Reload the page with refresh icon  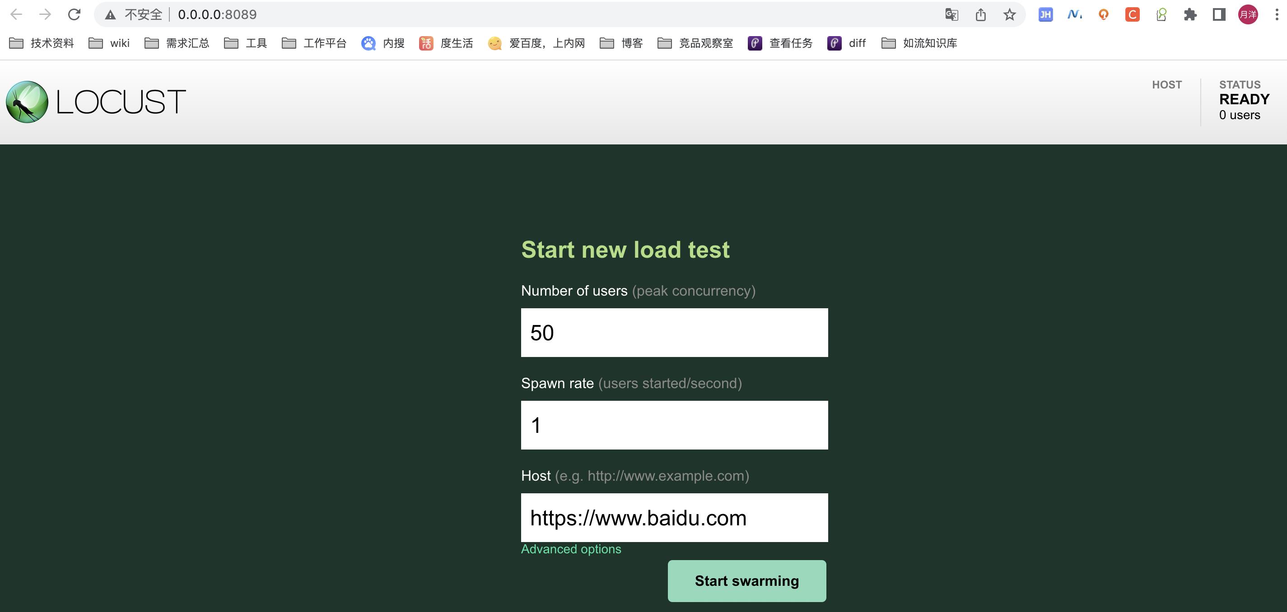click(74, 14)
